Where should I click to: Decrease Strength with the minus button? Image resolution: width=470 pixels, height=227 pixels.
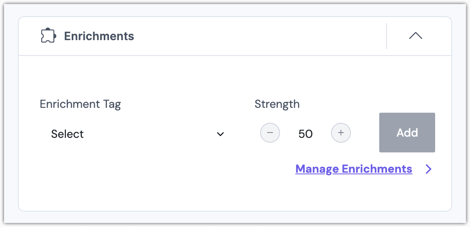pyautogui.click(x=270, y=133)
